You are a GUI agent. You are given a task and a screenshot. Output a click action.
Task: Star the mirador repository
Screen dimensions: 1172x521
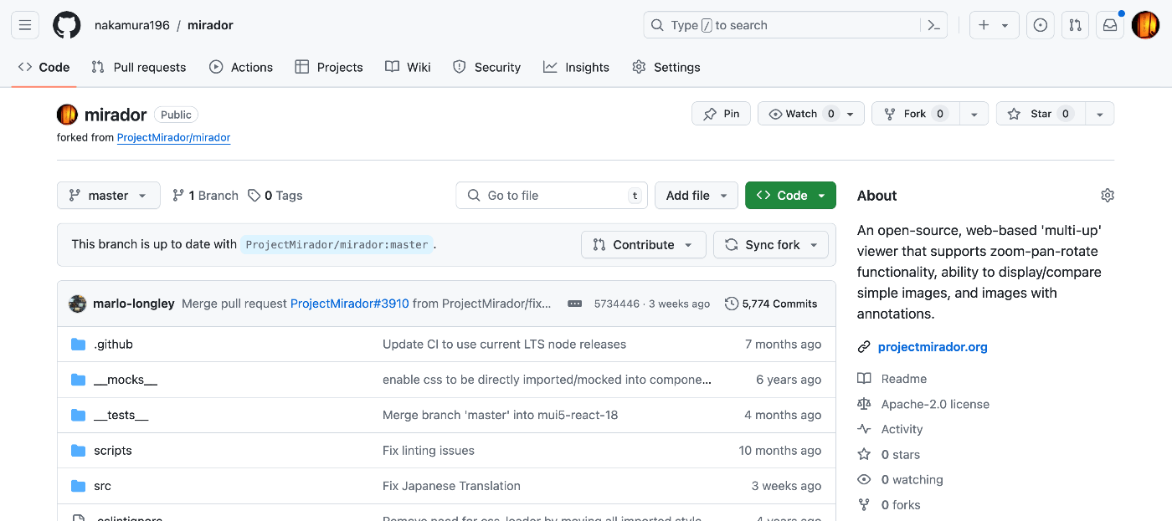tap(1041, 114)
